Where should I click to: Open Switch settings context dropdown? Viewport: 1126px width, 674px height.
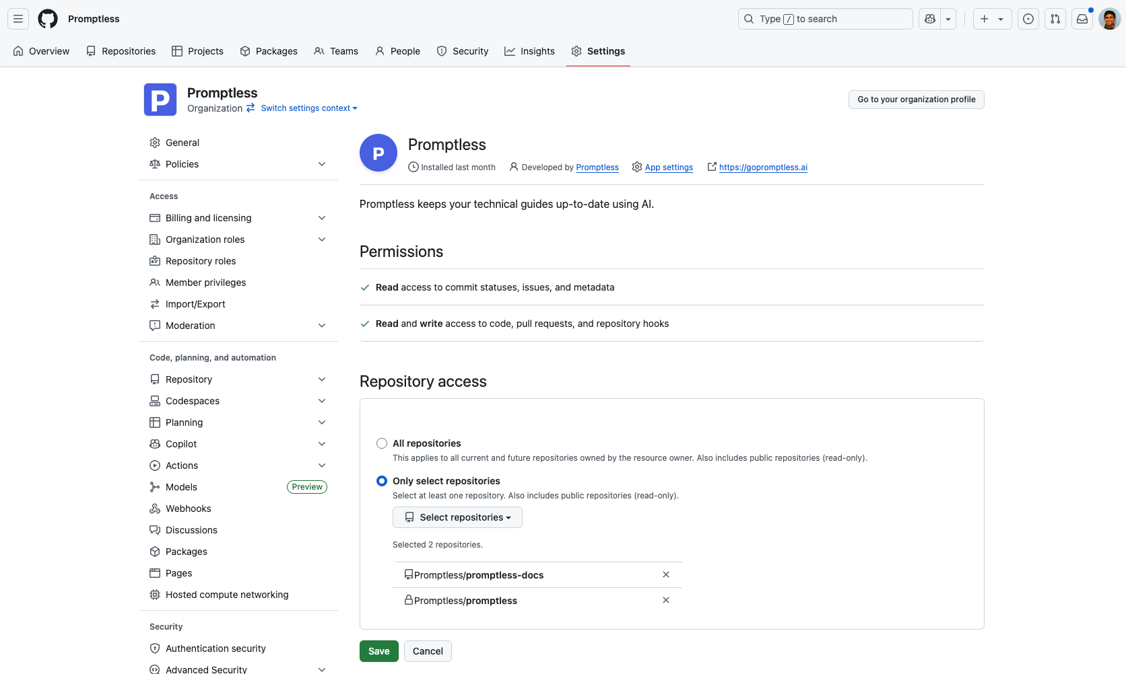[x=309, y=108]
